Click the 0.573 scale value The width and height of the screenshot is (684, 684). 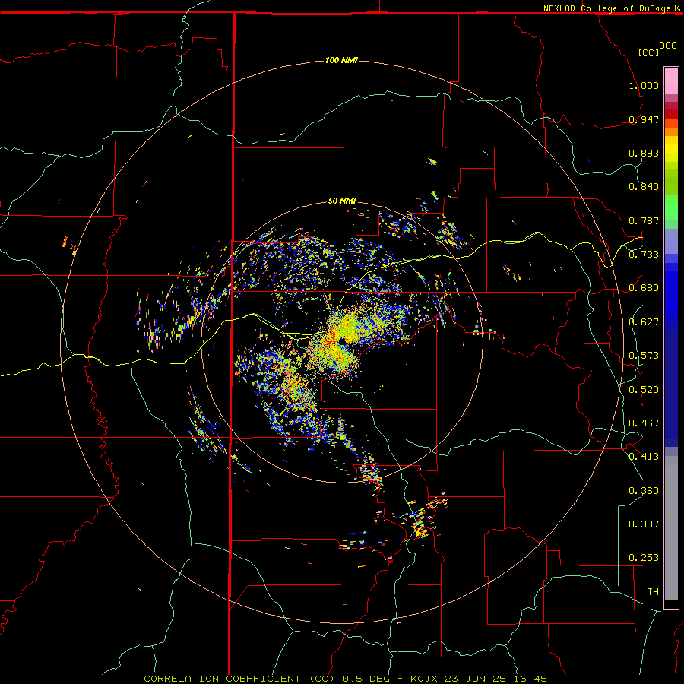[x=644, y=355]
